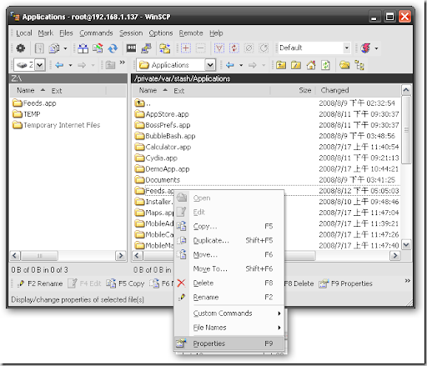Screen dimensions: 427x366
Task: Open the Help menu
Action: 216,33
